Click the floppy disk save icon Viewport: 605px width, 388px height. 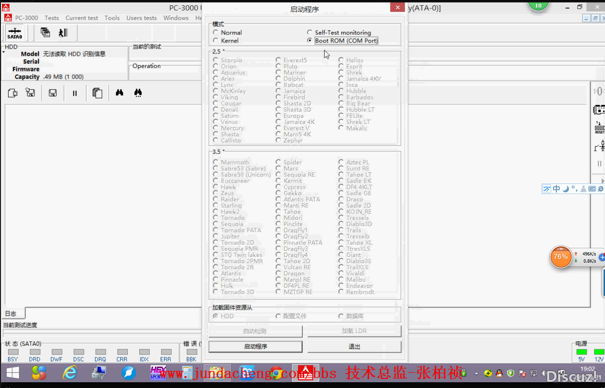point(53,93)
